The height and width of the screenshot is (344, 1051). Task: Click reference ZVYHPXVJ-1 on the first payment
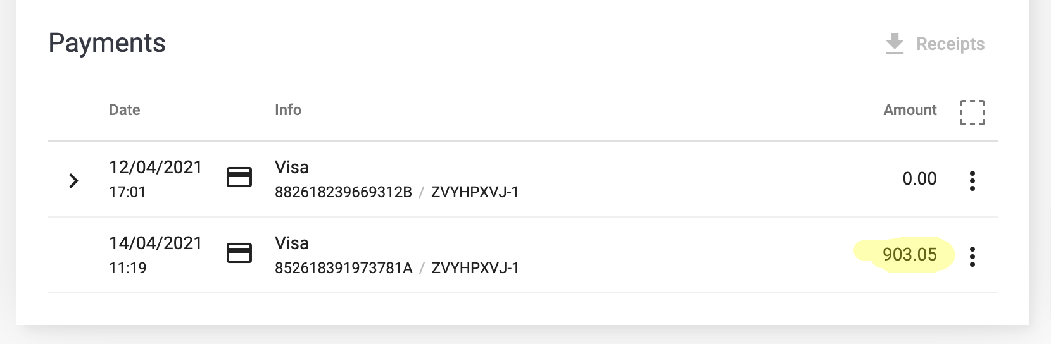click(x=475, y=192)
